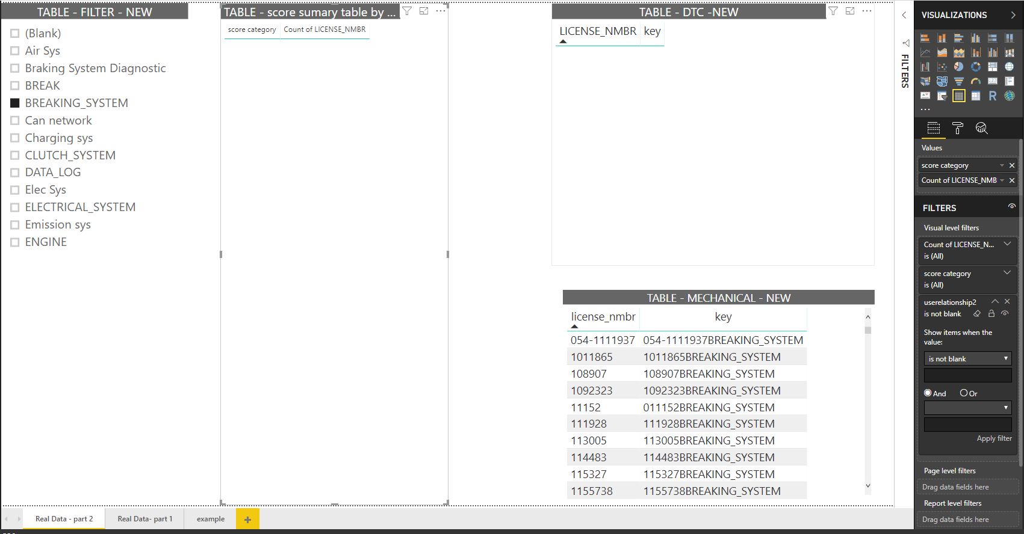
Task: Expand the score category filter card
Action: [1007, 273]
